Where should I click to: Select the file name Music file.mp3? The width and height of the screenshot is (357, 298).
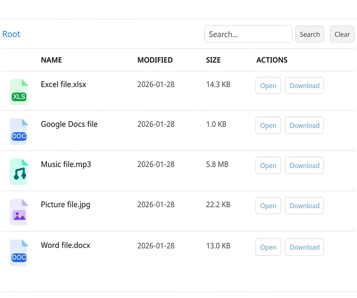click(x=66, y=164)
